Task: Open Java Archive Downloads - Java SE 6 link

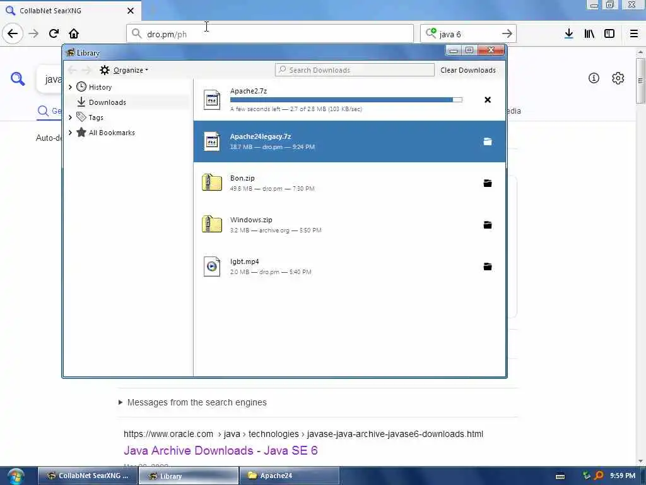Action: click(220, 450)
